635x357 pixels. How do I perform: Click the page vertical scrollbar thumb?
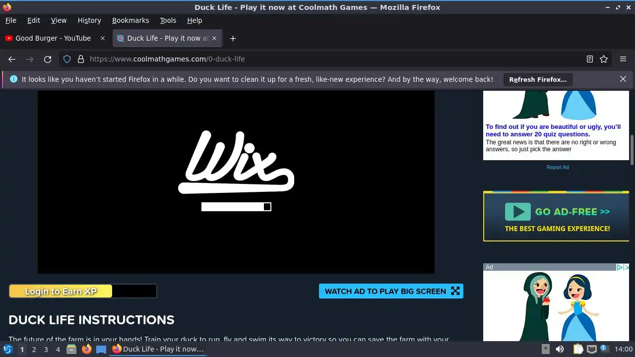coord(632,150)
